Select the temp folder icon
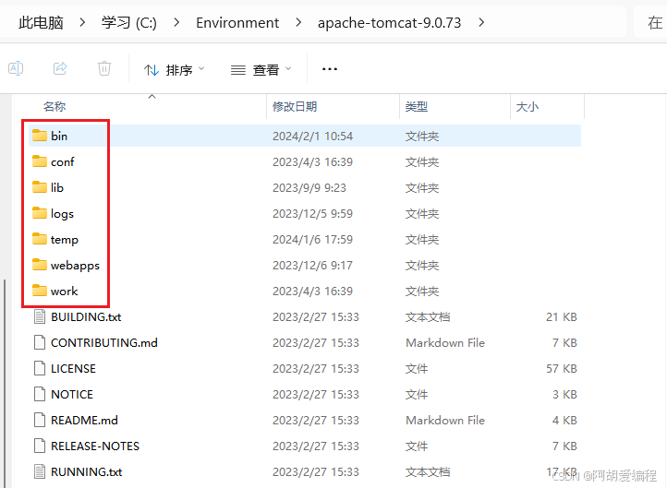 pyautogui.click(x=40, y=239)
